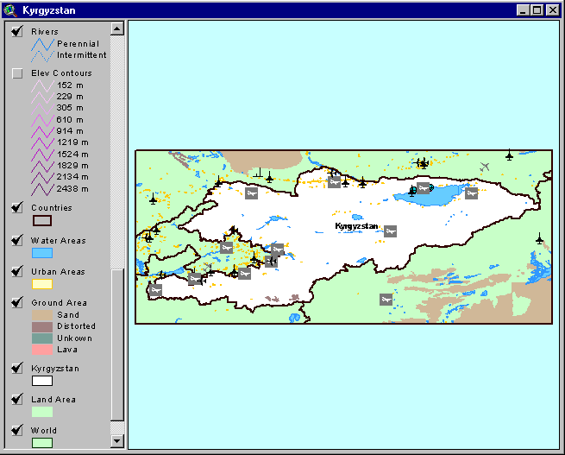Click the airplane marker at map's top-right corner
Viewport: 565px width, 455px height.
tap(509, 155)
